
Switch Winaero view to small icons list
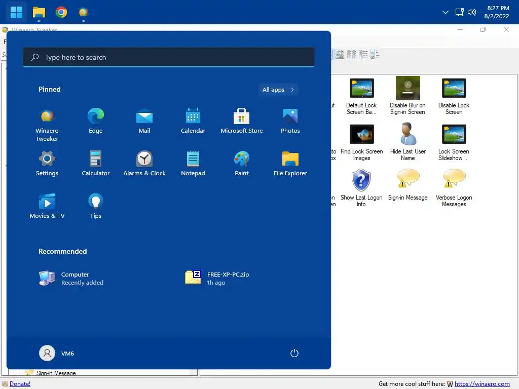pyautogui.click(x=352, y=54)
